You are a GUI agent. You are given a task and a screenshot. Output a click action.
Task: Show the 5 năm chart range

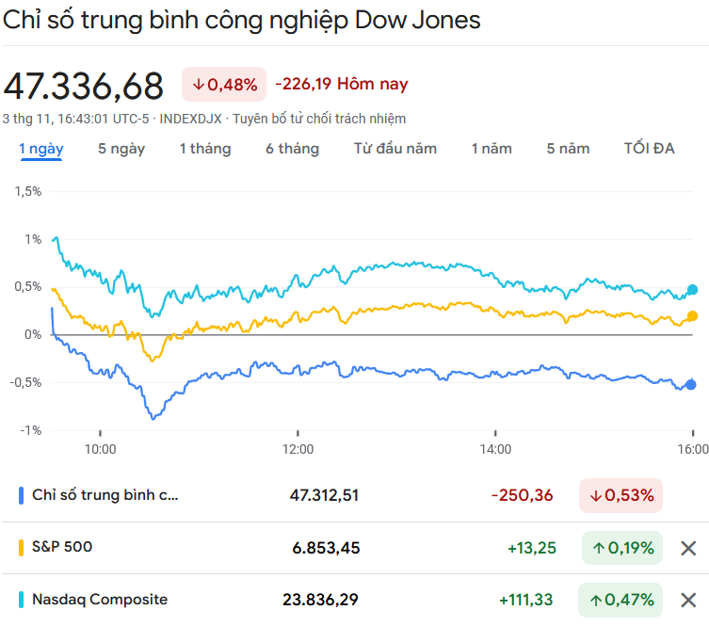568,149
